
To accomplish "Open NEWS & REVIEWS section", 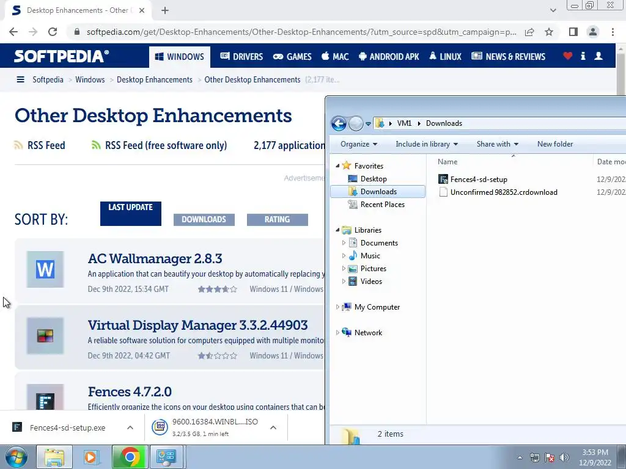I will (x=508, y=57).
